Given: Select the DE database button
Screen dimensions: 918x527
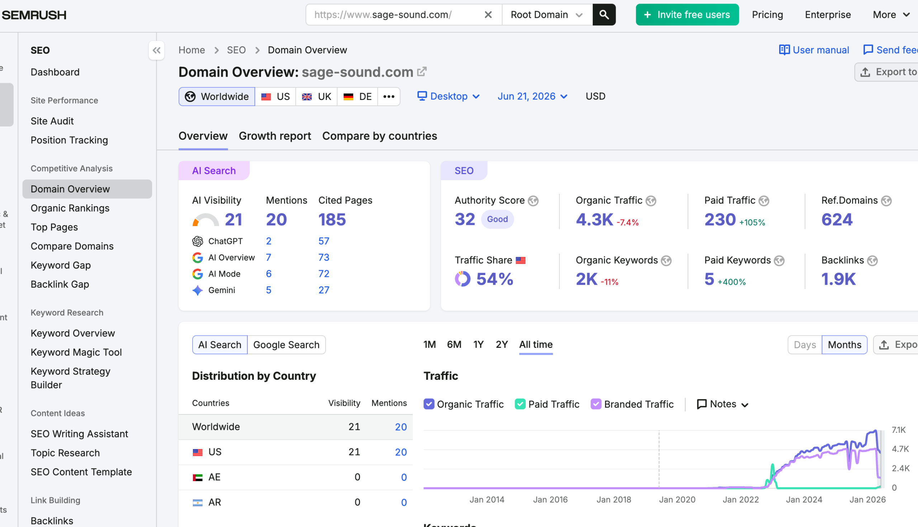Looking at the screenshot, I should [357, 97].
